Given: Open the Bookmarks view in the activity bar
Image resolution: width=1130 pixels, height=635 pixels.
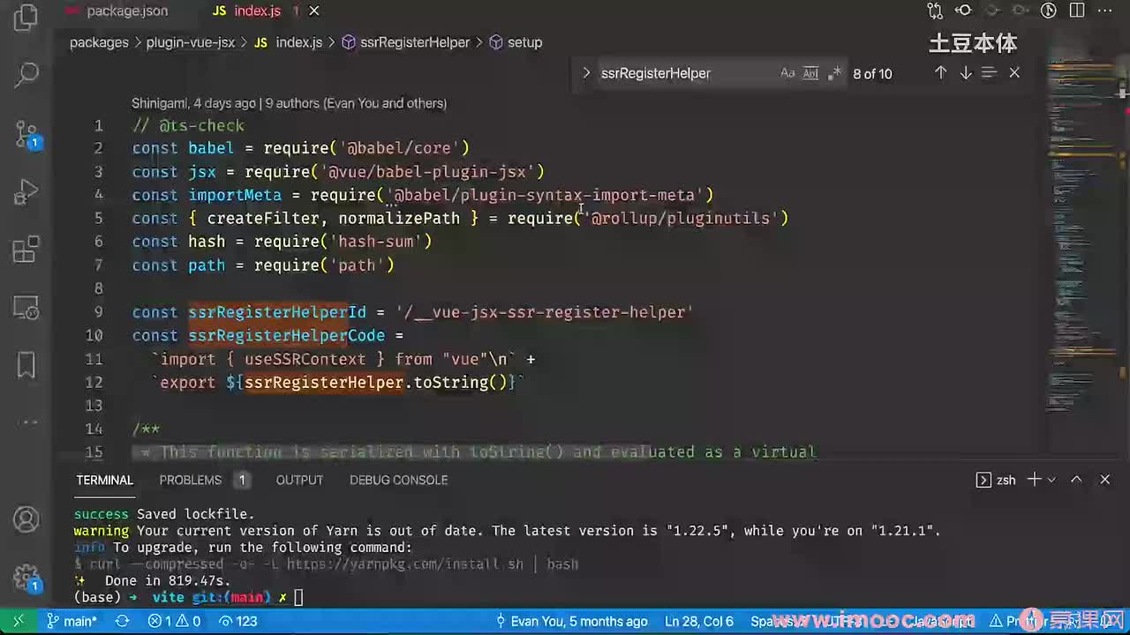Looking at the screenshot, I should 26,365.
